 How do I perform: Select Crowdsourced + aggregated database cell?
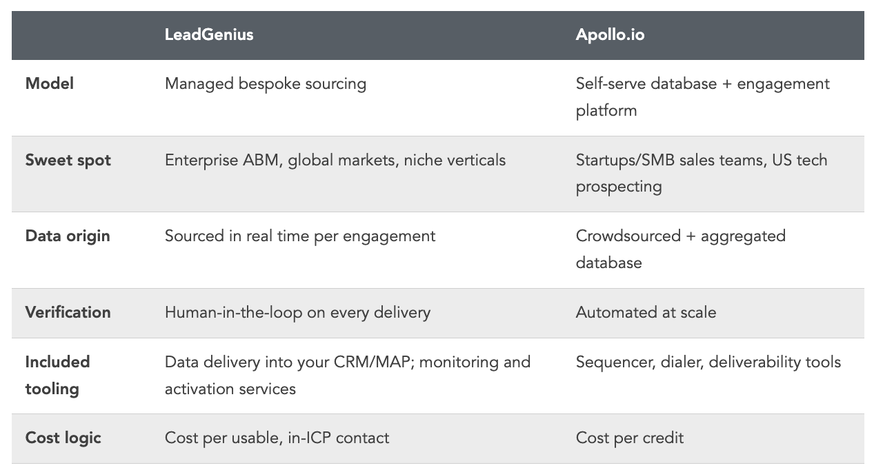681,249
